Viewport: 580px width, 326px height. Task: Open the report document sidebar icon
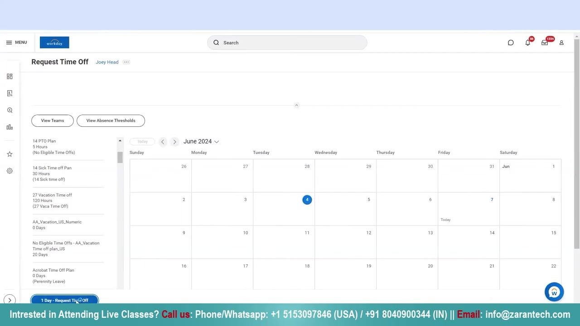(10, 93)
